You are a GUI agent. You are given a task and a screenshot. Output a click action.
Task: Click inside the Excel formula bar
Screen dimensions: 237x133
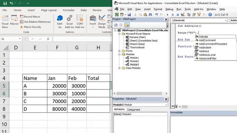point(83,39)
